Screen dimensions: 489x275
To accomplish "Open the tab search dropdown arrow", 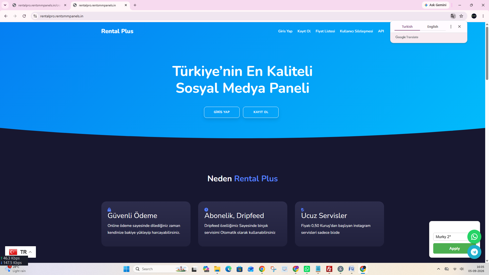I will tap(5, 5).
